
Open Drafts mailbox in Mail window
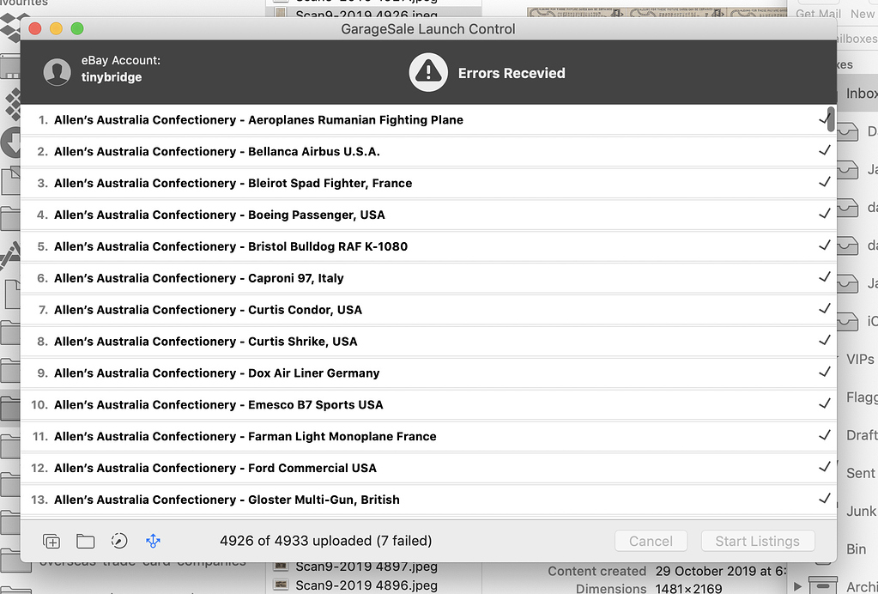pyautogui.click(x=862, y=435)
